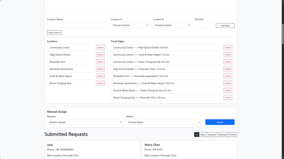Click the Maria Chen request card name

pos(152,145)
